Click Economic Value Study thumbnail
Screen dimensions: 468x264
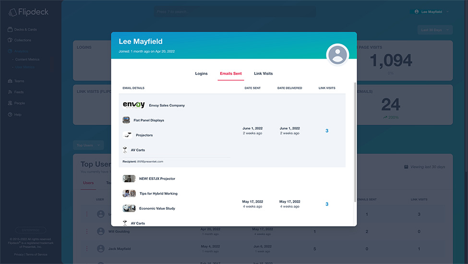tap(129, 208)
